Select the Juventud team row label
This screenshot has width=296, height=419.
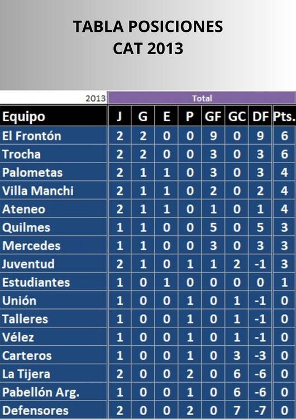(x=54, y=264)
